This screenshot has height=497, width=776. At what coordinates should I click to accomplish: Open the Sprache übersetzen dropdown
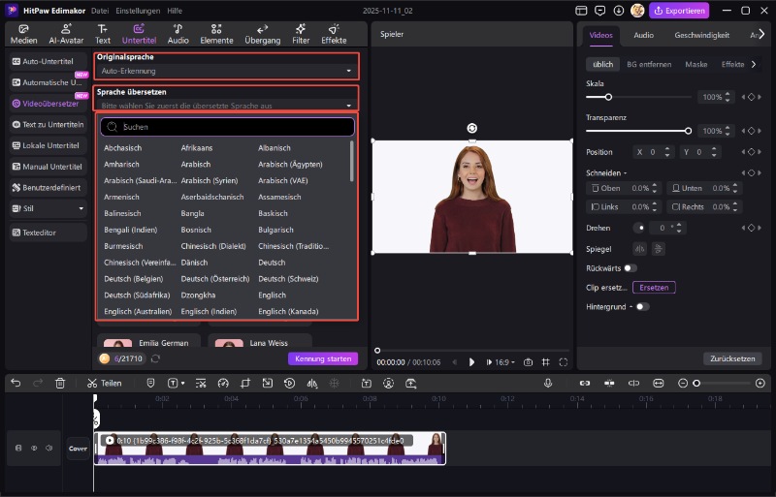click(x=227, y=104)
